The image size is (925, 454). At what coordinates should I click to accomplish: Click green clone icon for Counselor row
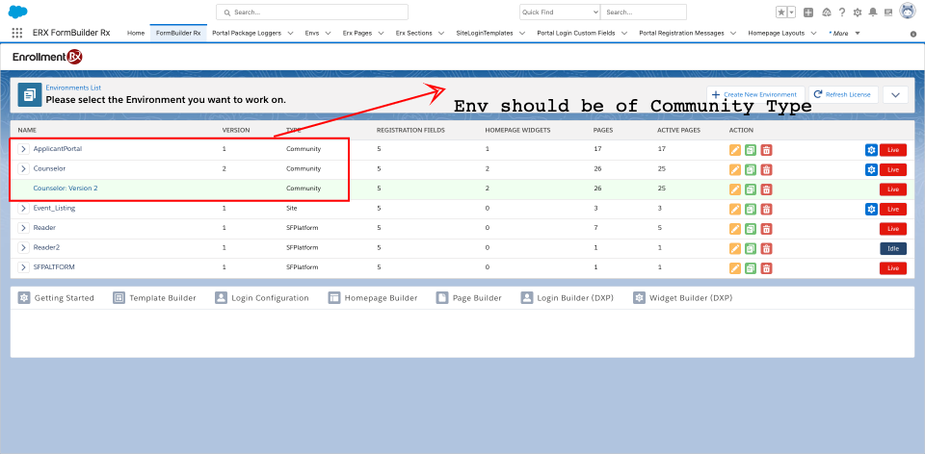point(751,169)
